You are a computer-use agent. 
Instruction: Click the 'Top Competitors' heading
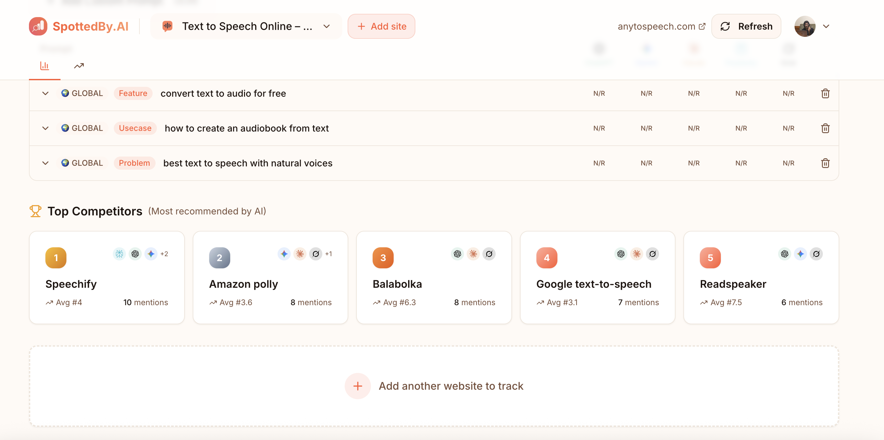[x=95, y=211]
